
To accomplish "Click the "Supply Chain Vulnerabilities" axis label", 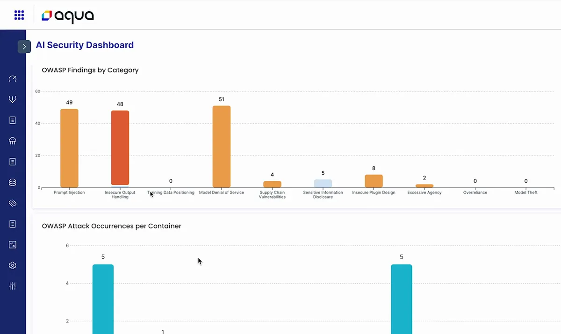I will point(272,195).
